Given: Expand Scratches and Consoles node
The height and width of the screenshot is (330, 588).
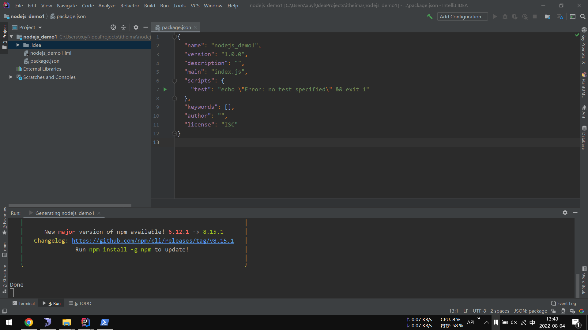Looking at the screenshot, I should [11, 77].
